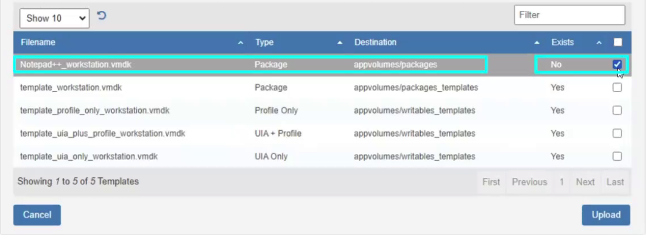The image size is (646, 235).
Task: Check the template_uia_plus_profile_workstation.vmdk checkbox
Action: [x=617, y=133]
